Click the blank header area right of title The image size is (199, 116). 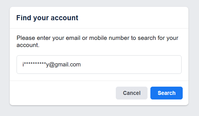(132, 18)
